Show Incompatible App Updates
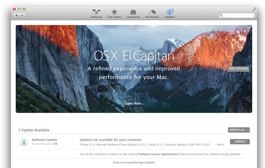The width and height of the screenshot is (265, 168). 134,163
